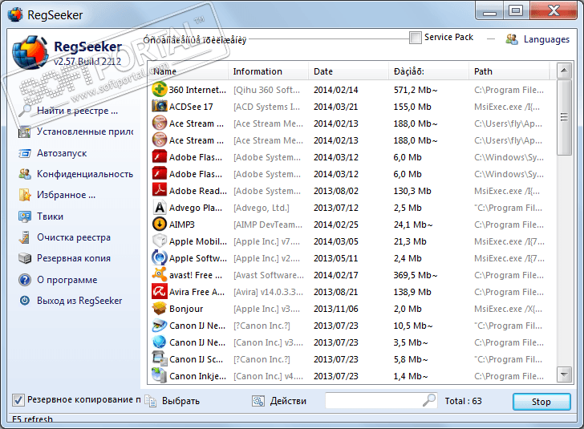Open Установленные приложения section
This screenshot has width=584, height=429.
[85, 132]
